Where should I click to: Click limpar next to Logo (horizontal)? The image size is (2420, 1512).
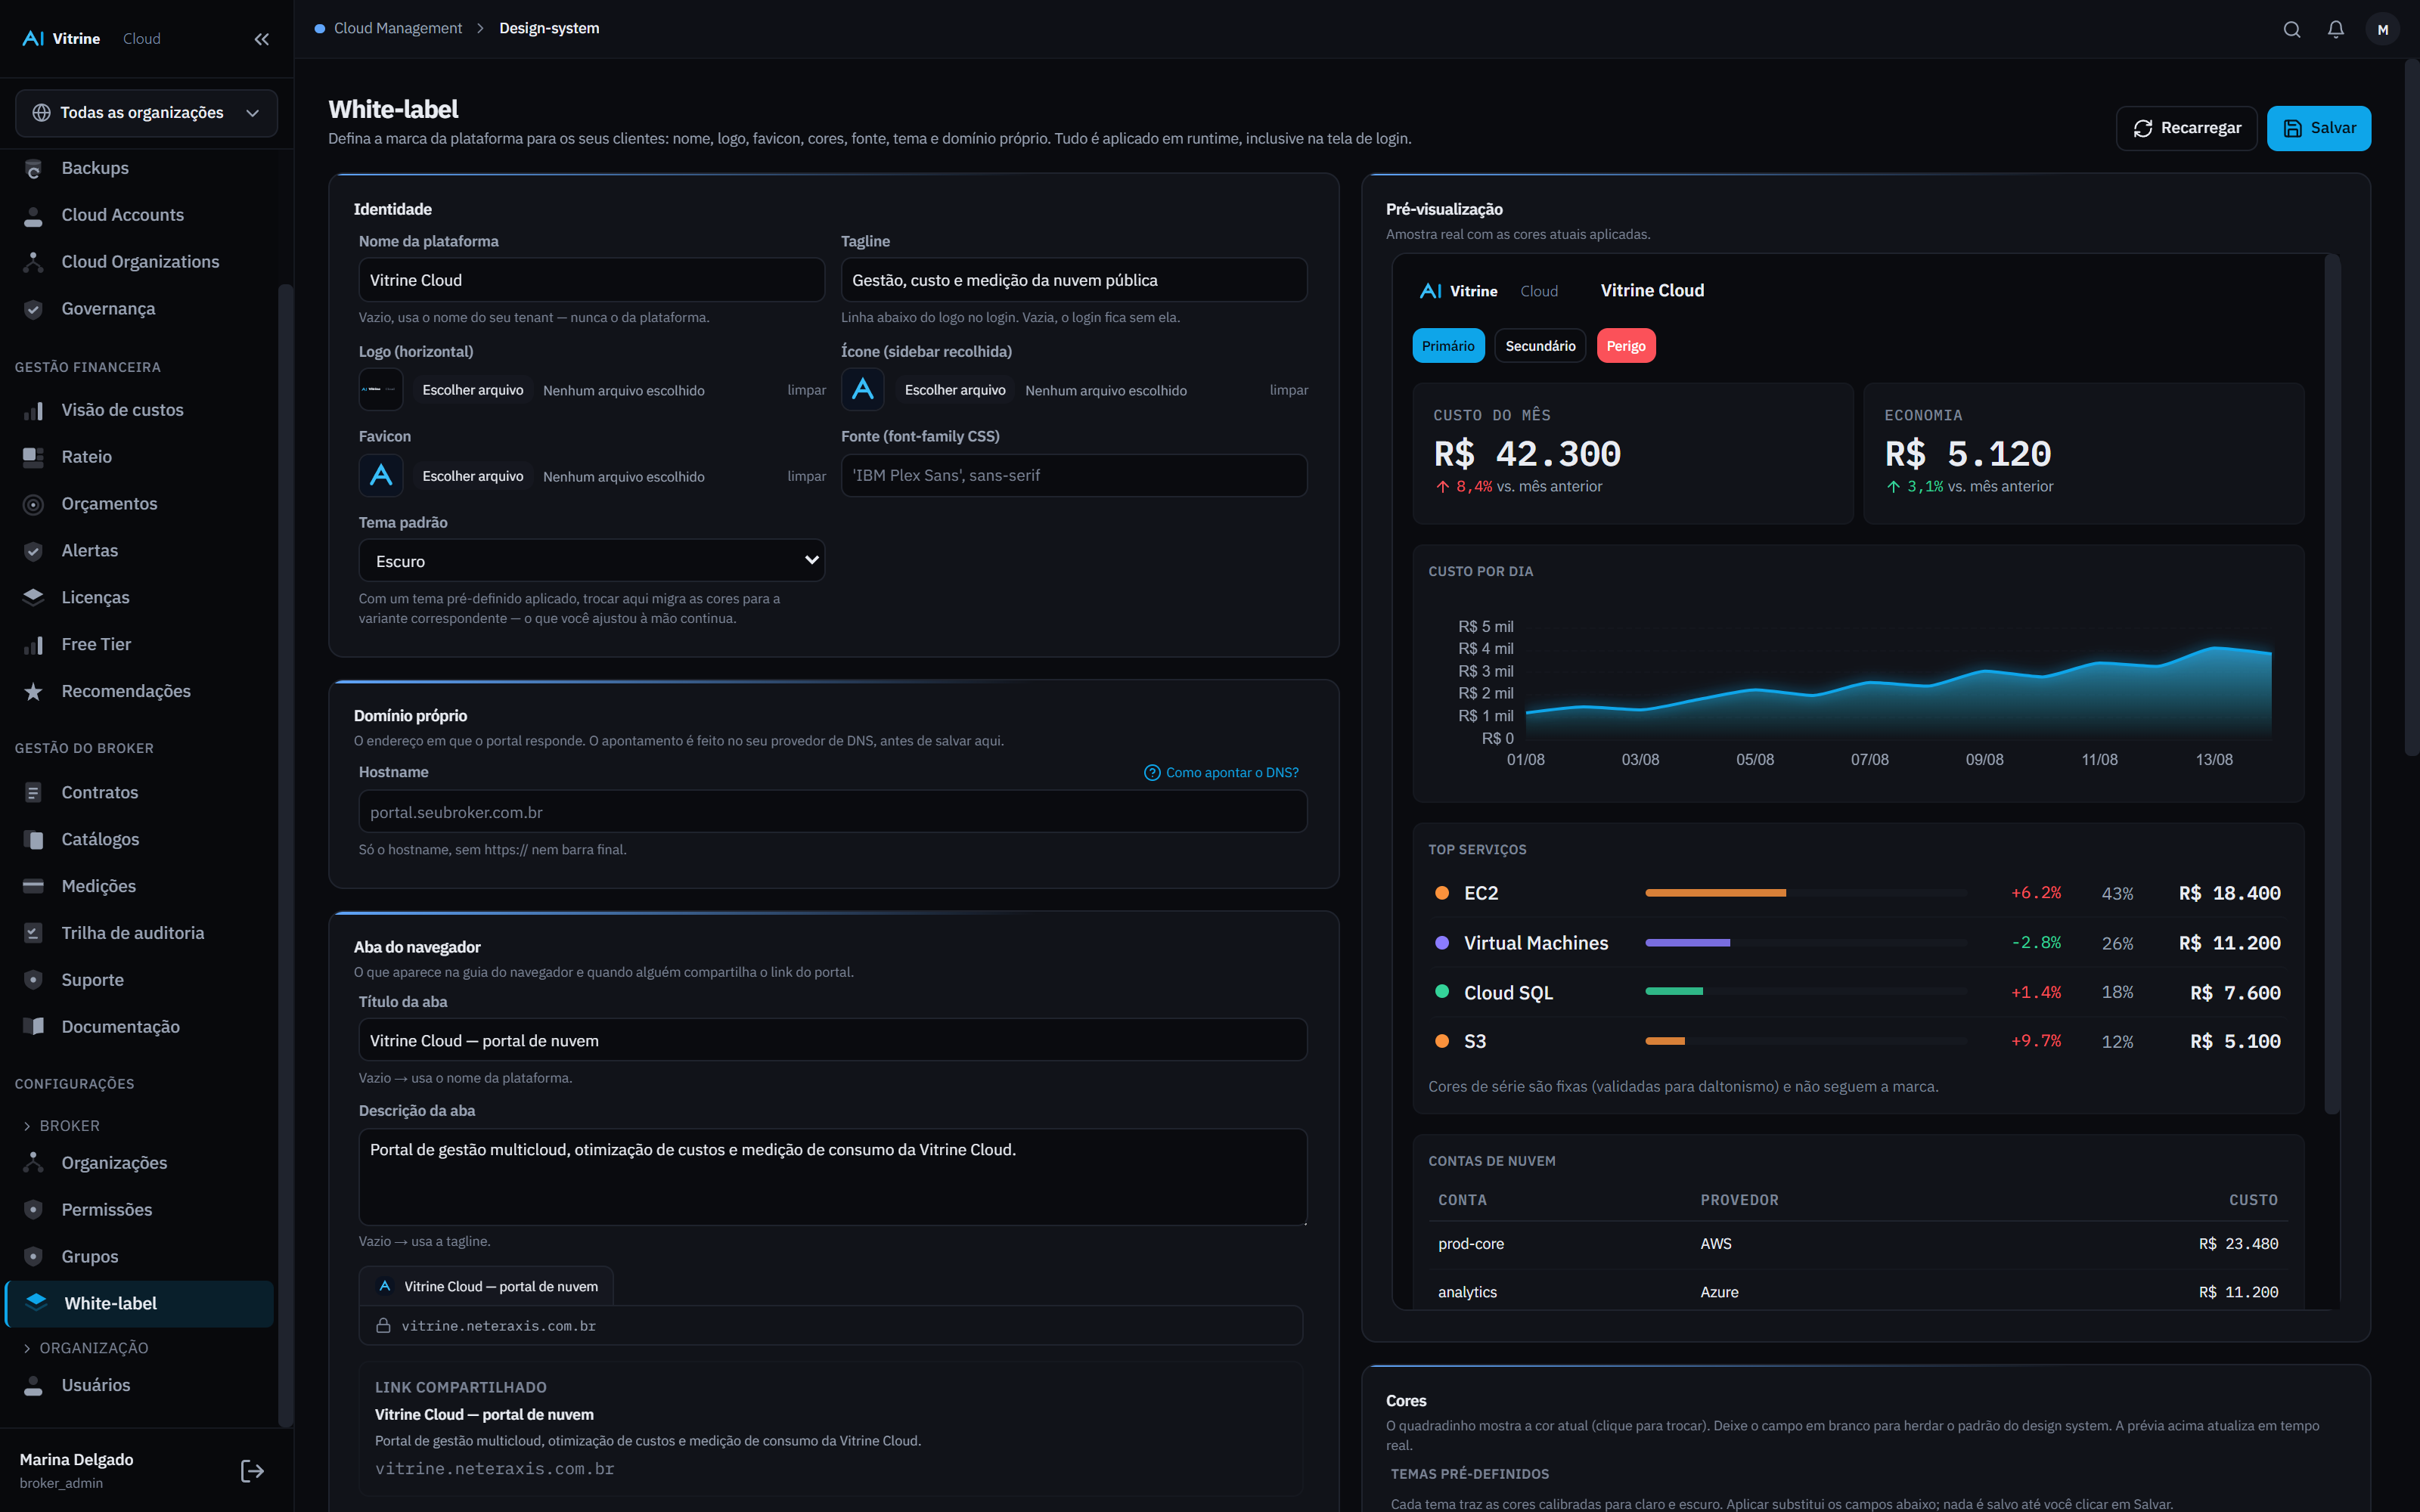(x=806, y=390)
